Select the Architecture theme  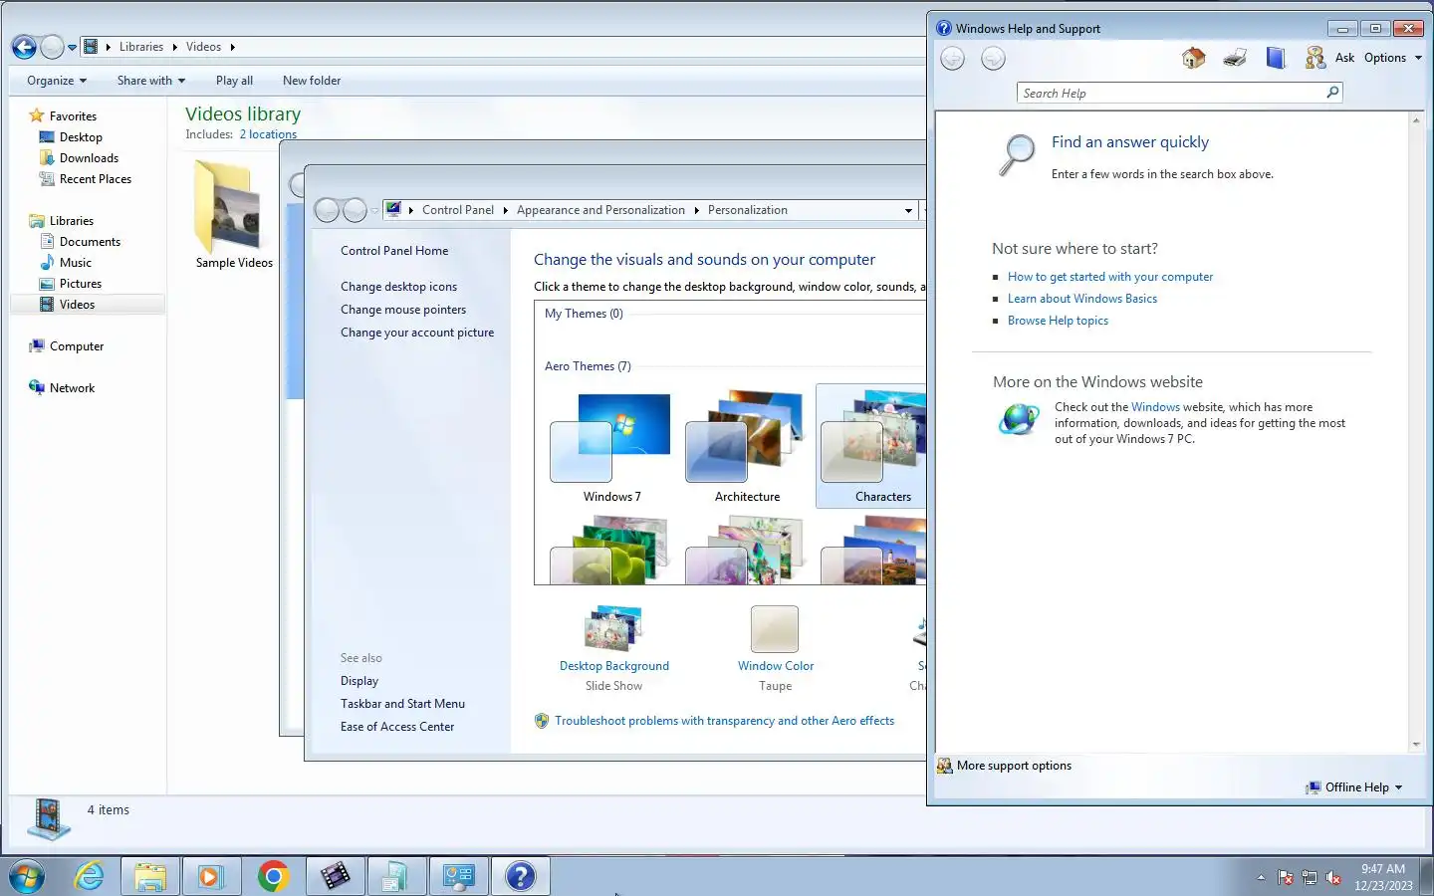click(x=747, y=447)
